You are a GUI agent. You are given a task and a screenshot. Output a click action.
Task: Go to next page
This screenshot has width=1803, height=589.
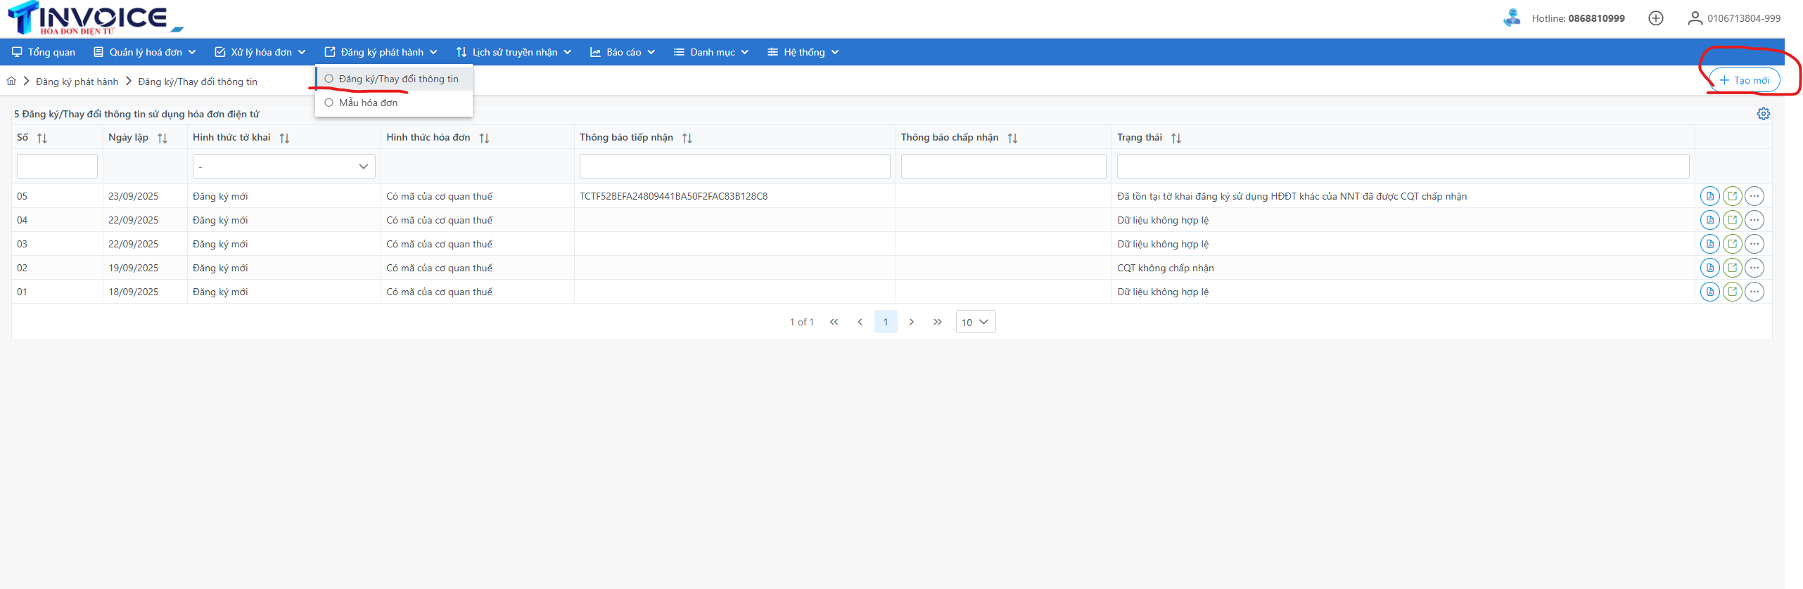coord(912,322)
